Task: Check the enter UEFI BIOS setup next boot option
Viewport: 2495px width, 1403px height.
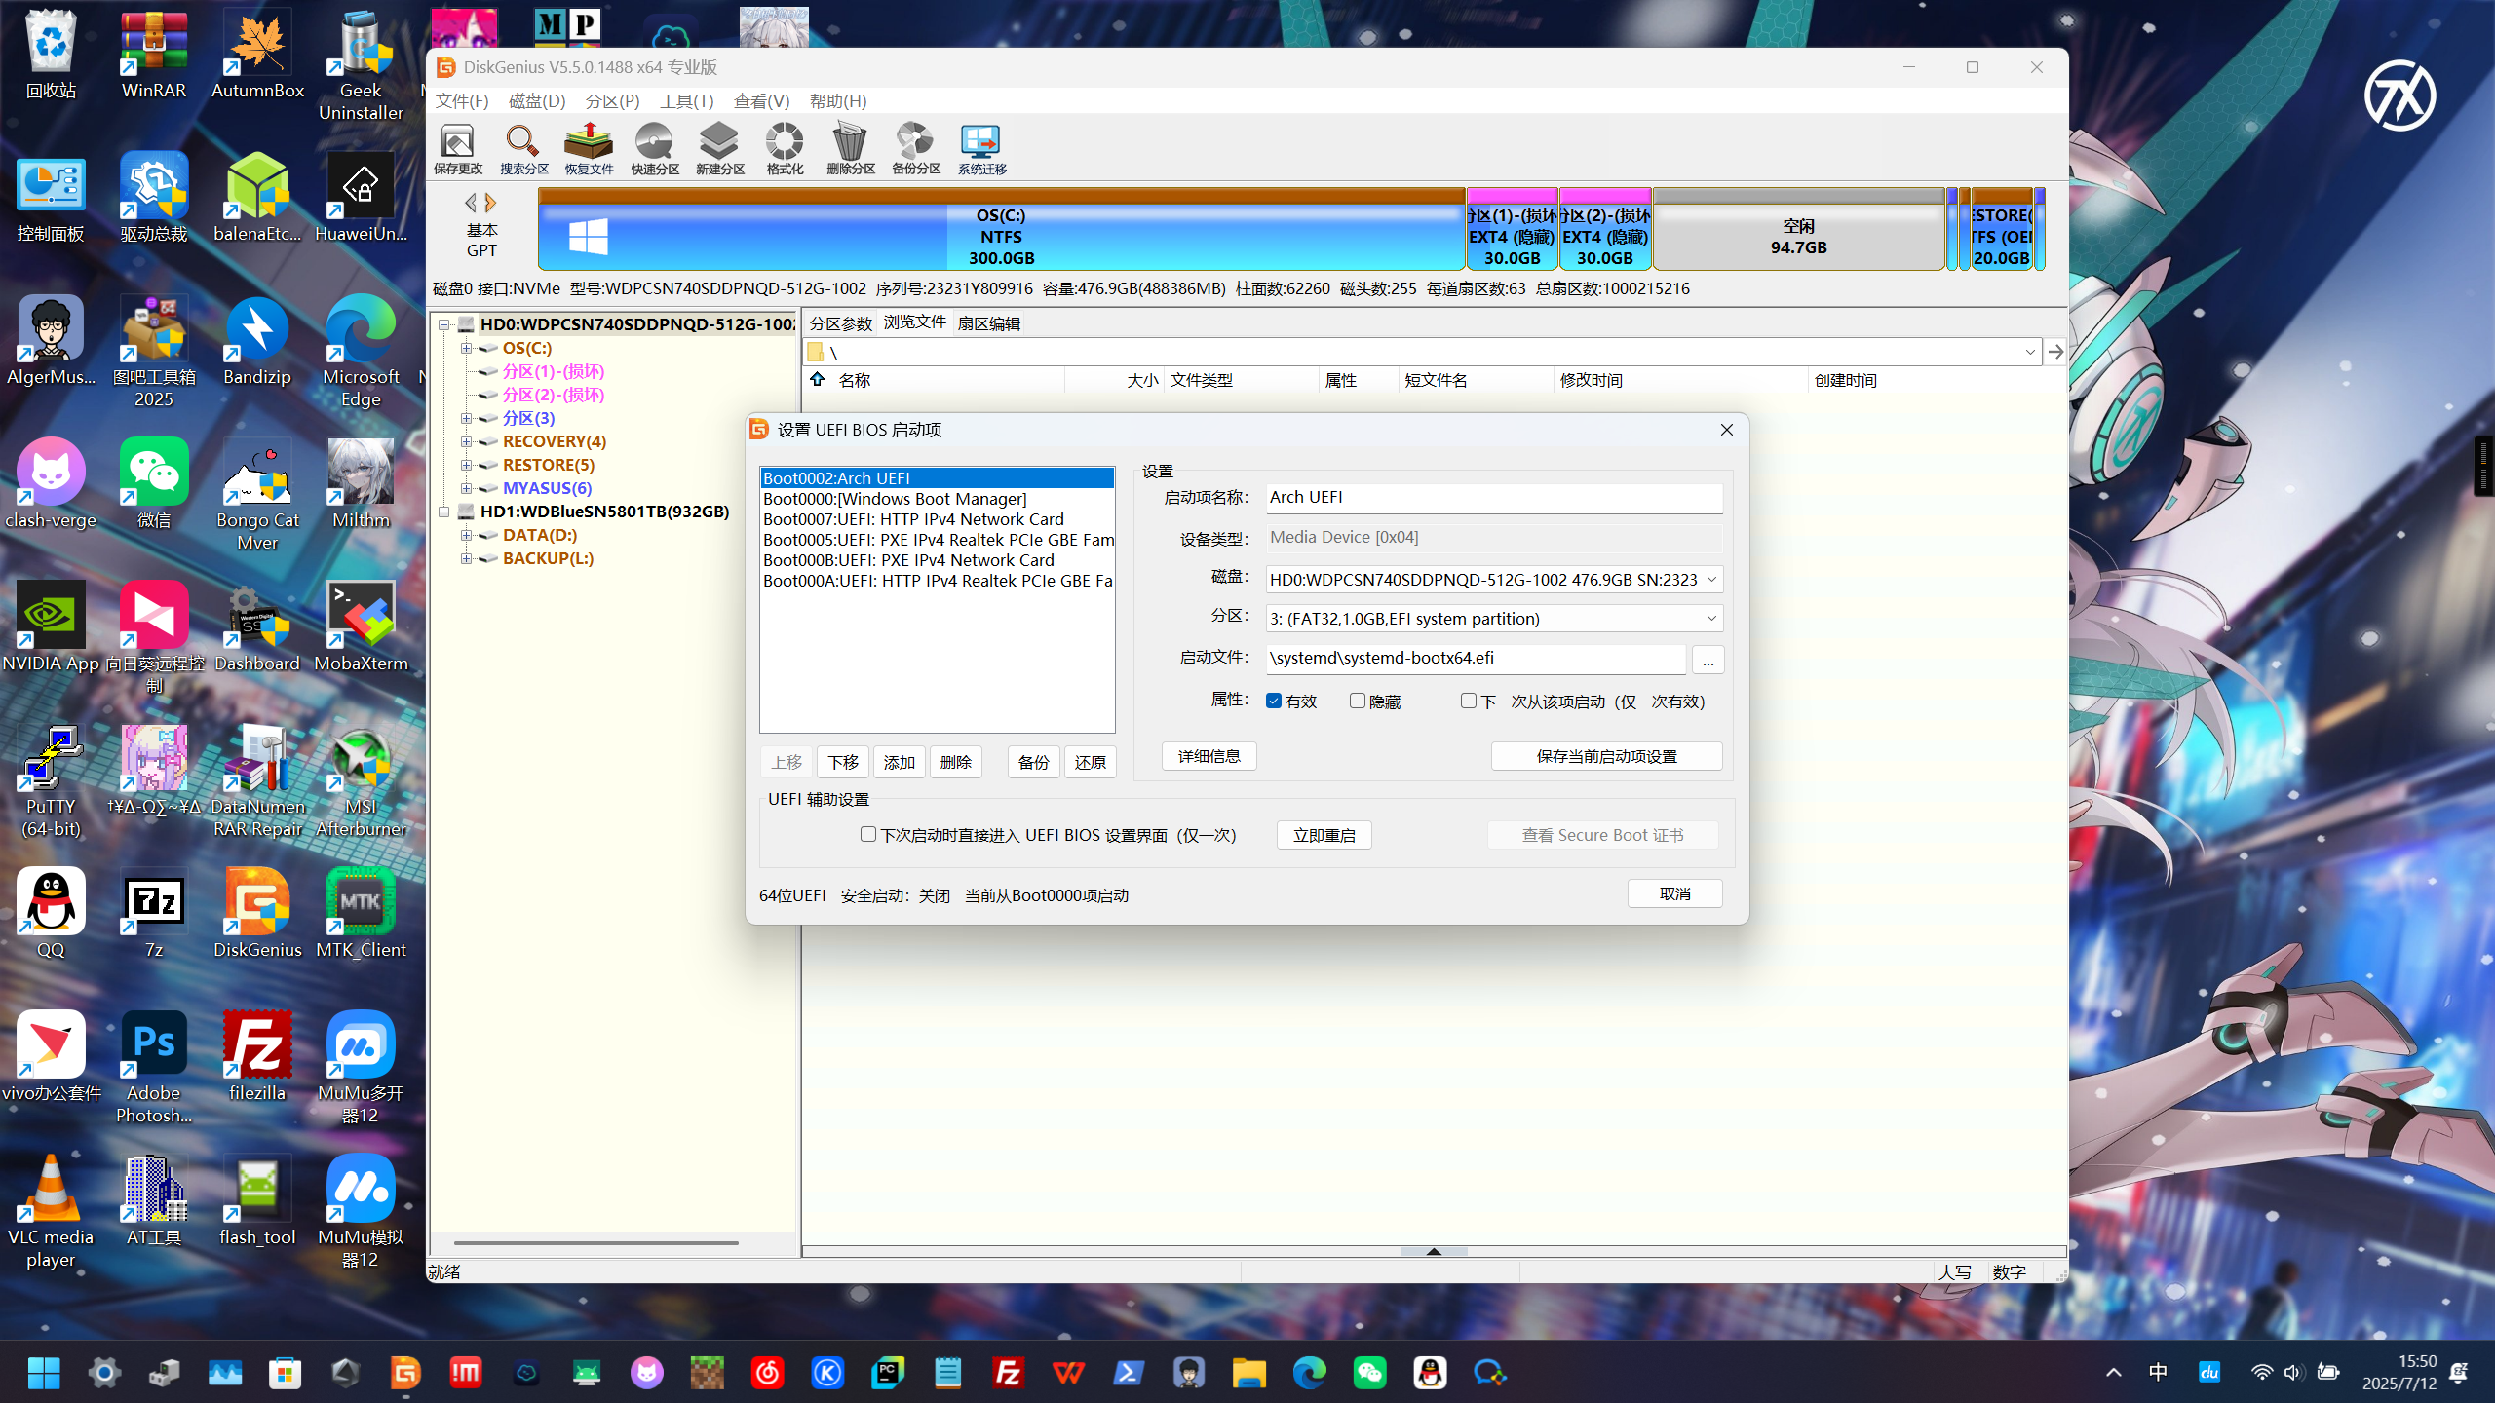Action: pyautogui.click(x=867, y=834)
